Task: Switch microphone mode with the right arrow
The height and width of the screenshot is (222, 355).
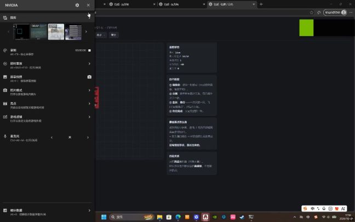Action: [x=88, y=138]
